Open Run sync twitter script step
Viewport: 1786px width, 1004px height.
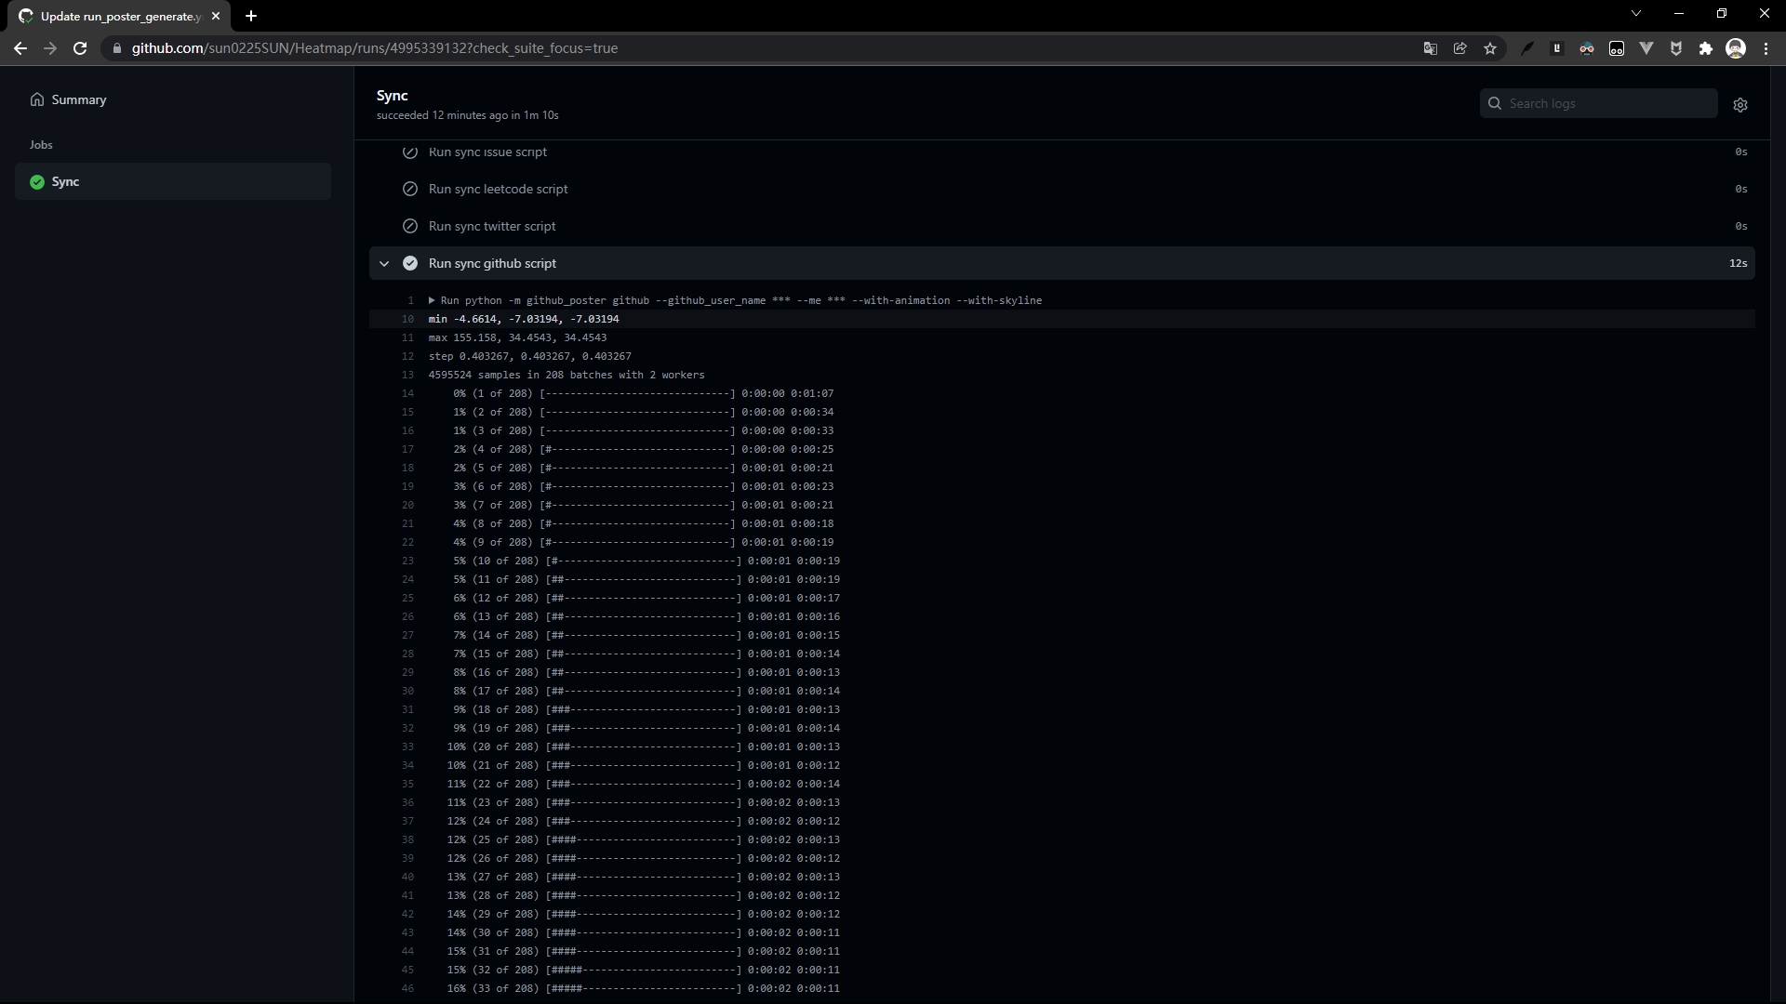tap(491, 226)
